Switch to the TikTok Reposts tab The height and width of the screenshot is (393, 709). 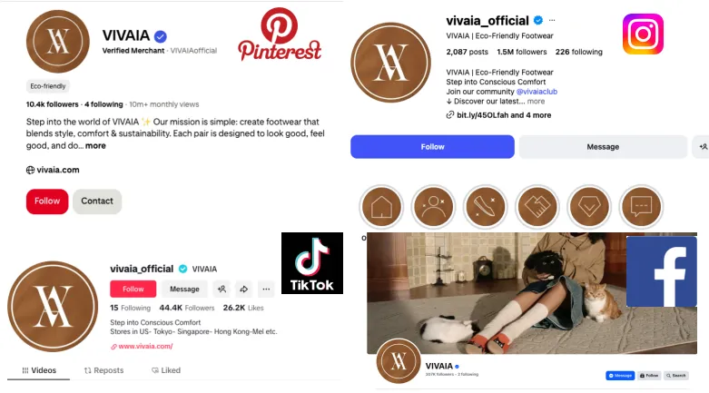104,370
